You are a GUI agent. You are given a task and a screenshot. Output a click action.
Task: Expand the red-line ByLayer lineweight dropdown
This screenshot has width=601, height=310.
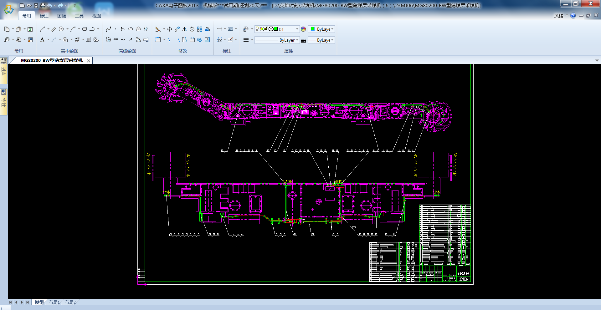332,40
